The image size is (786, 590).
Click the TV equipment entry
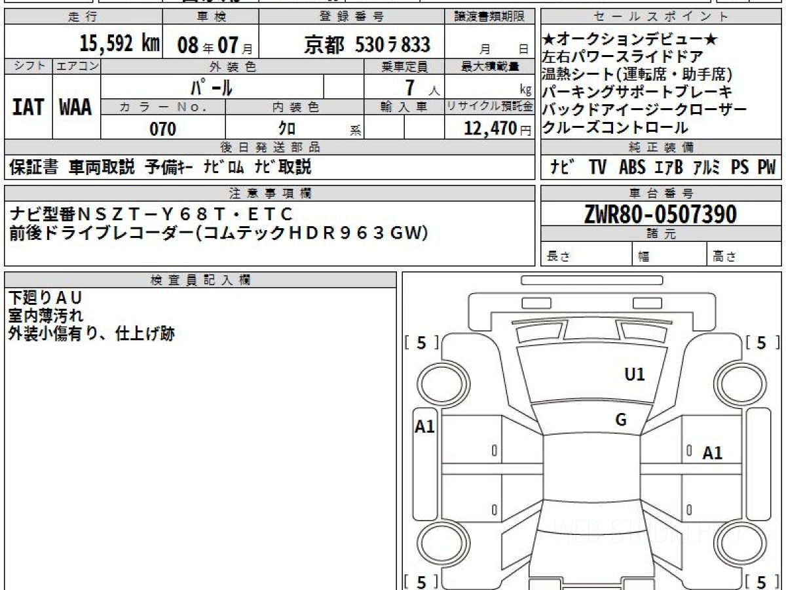coord(597,167)
